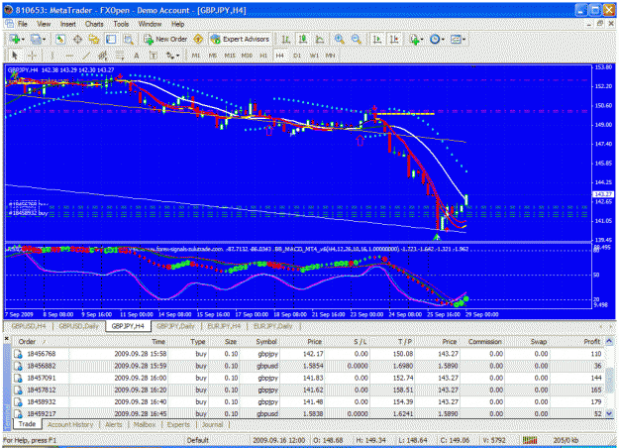Click the connection status bars indicator

[530, 440]
